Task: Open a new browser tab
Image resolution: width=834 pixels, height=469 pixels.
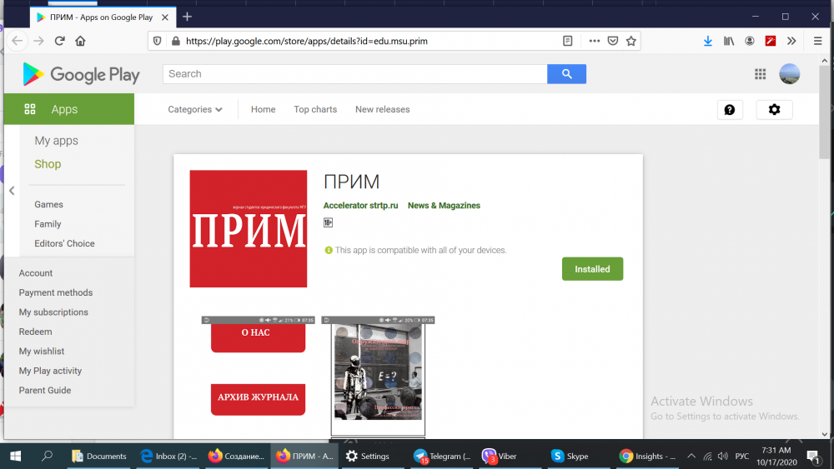Action: coord(187,17)
